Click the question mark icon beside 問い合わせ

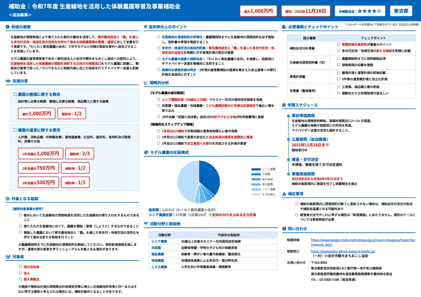284,228
